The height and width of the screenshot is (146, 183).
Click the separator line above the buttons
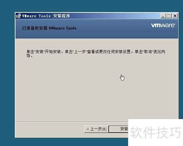click(x=72, y=122)
